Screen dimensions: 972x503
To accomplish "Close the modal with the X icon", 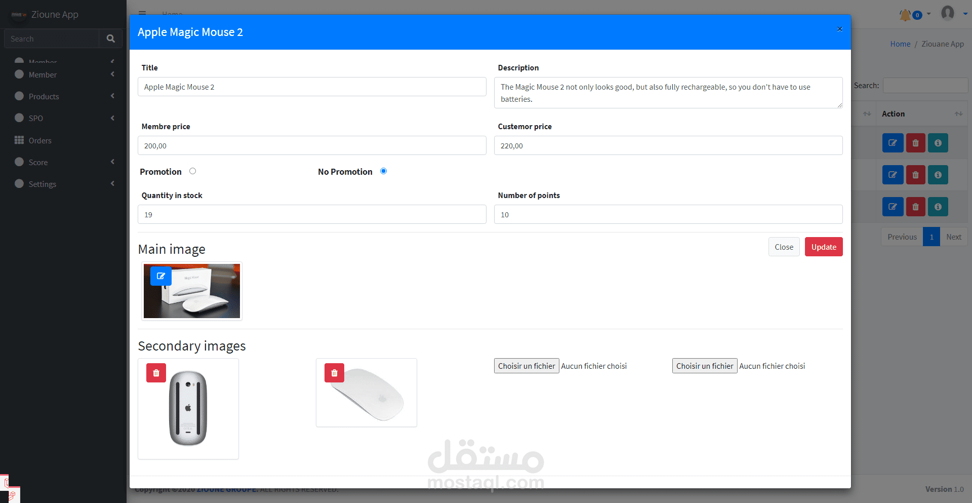I will click(839, 29).
